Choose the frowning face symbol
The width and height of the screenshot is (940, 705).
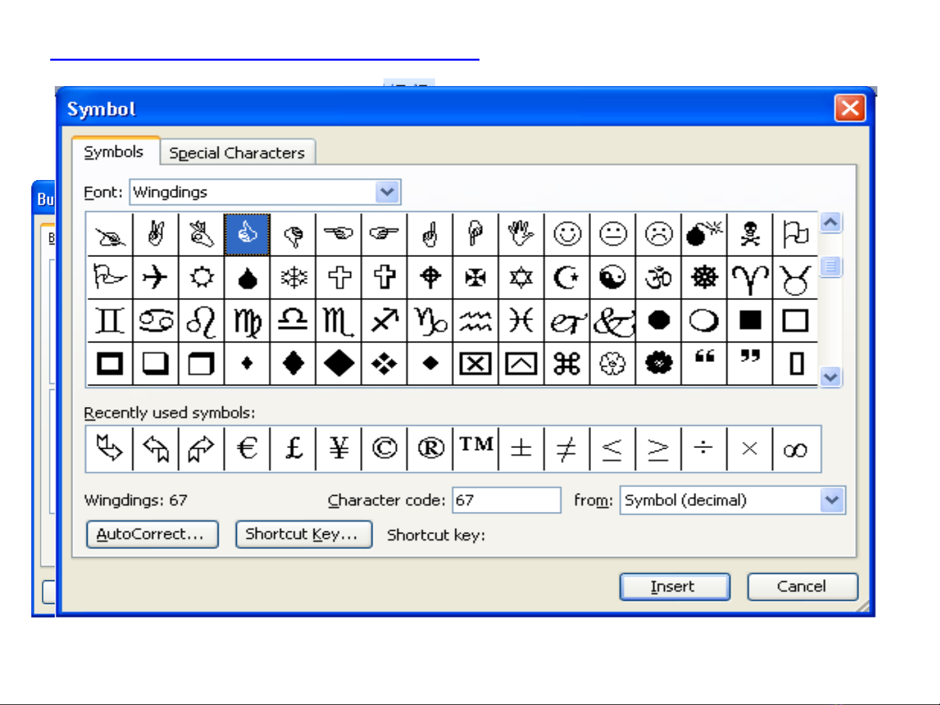pyautogui.click(x=658, y=233)
